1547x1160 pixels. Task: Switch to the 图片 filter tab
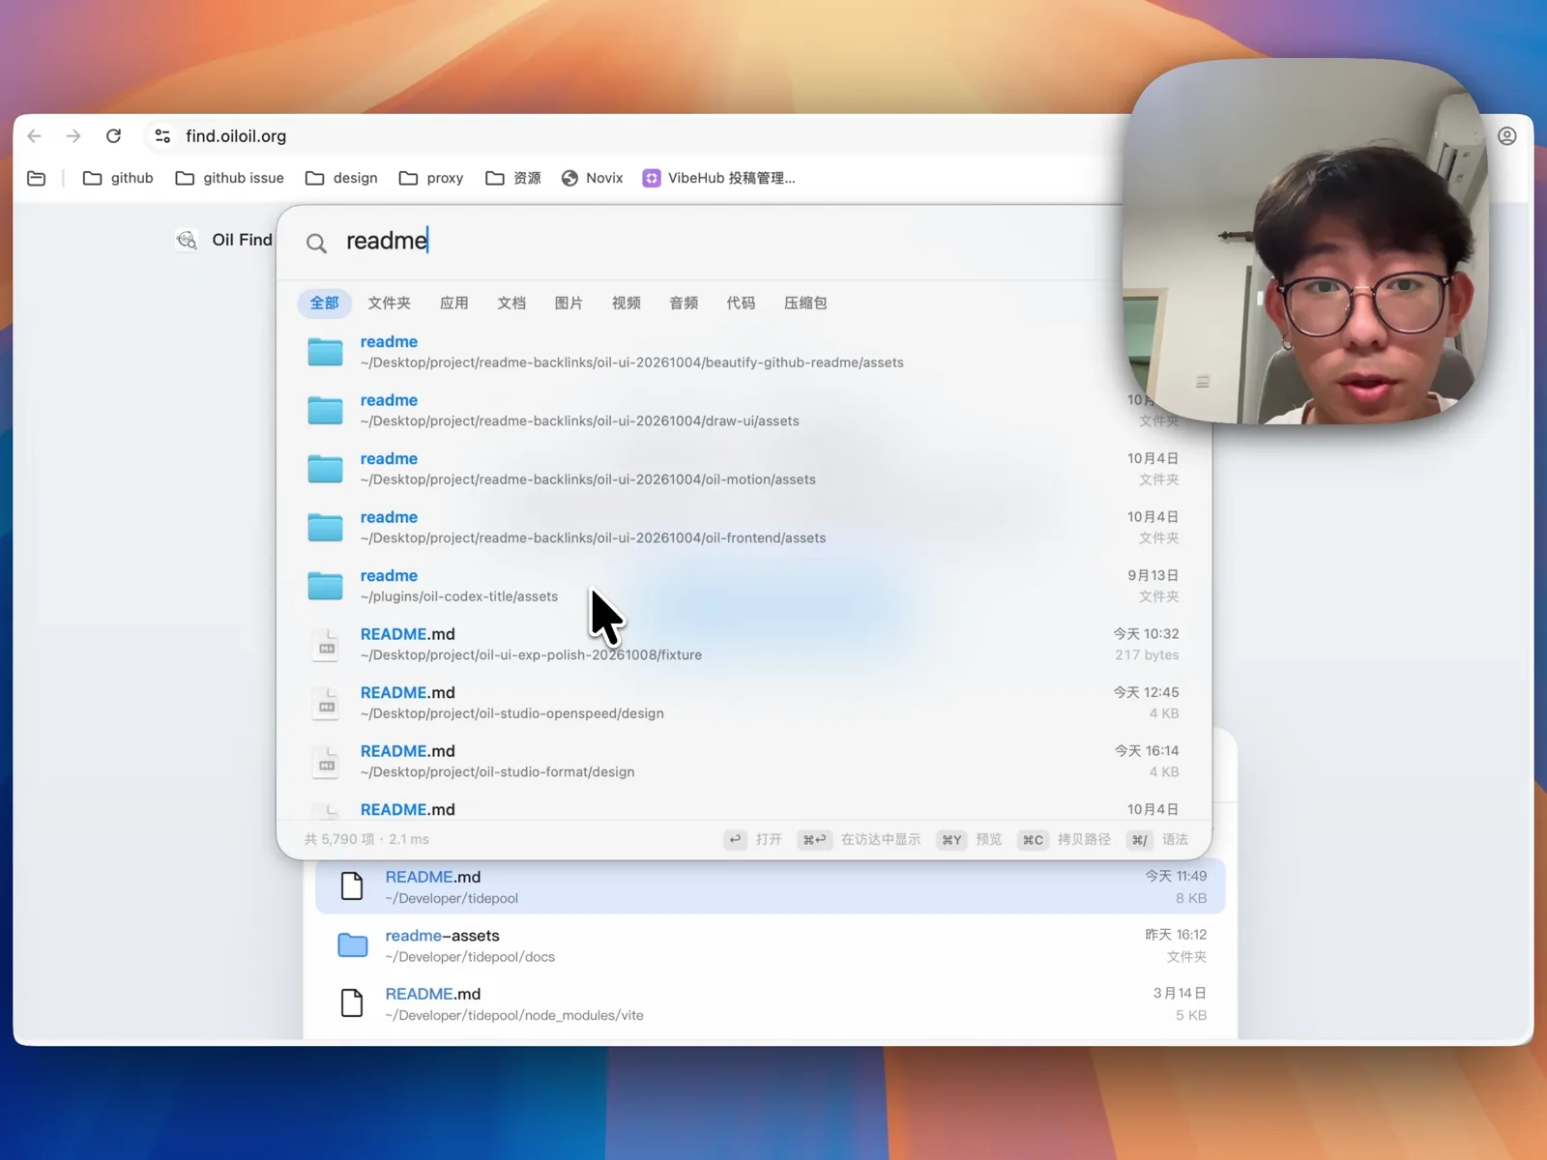pyautogui.click(x=569, y=303)
